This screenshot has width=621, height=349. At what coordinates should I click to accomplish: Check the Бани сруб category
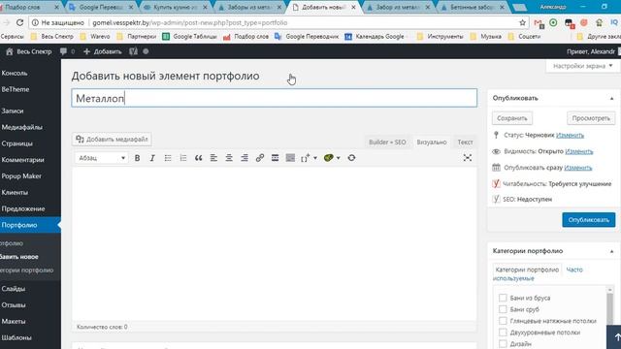(x=503, y=309)
